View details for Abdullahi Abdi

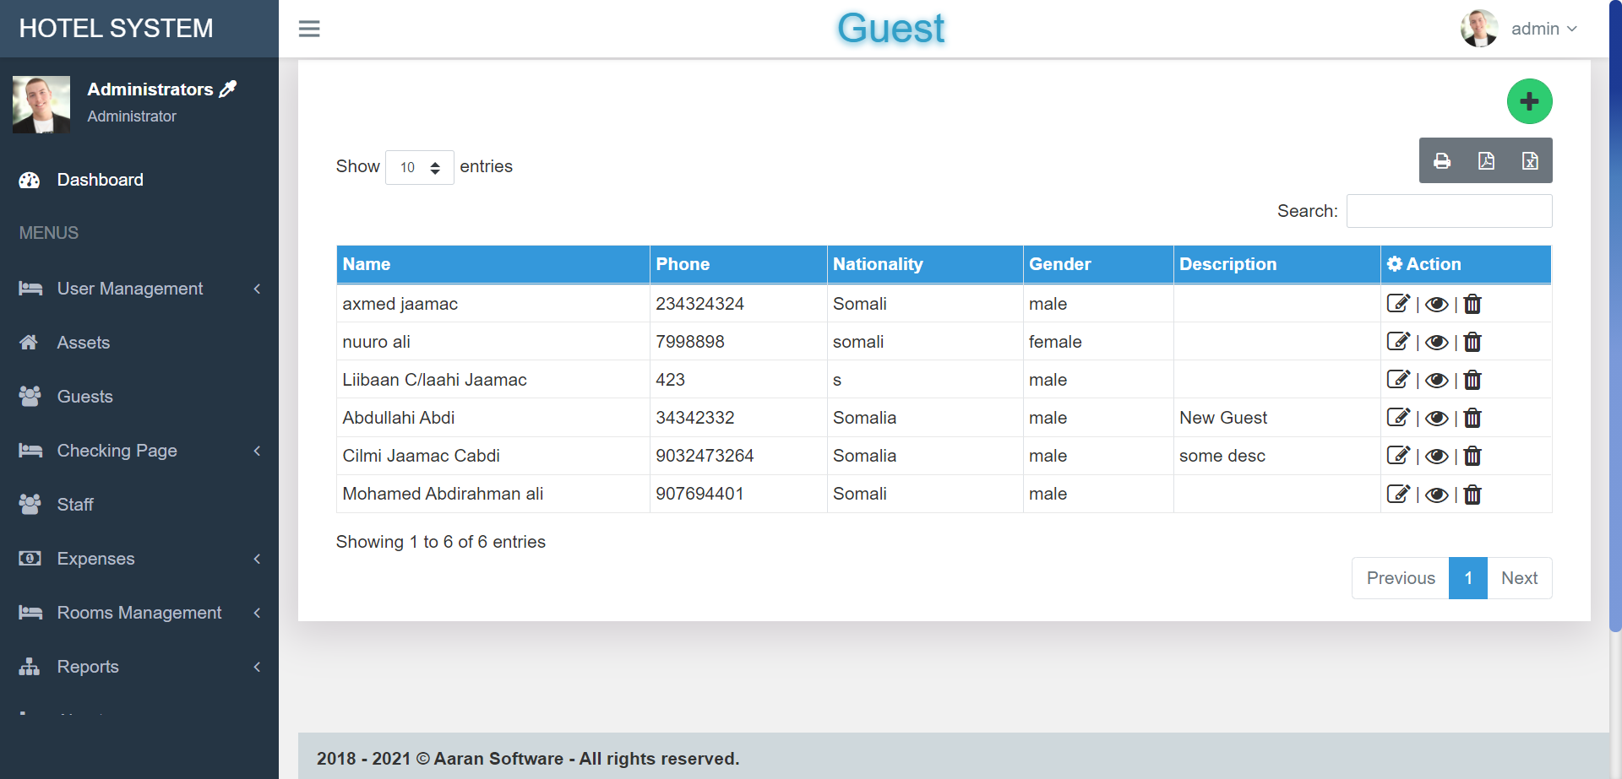1436,418
